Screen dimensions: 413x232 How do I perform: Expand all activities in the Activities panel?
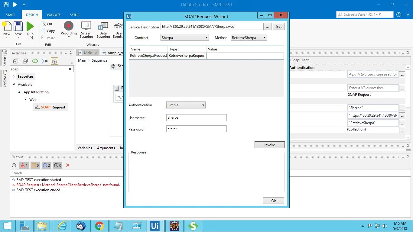(16, 61)
